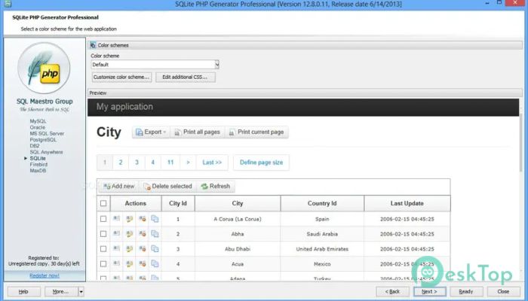The height and width of the screenshot is (301, 528).
Task: Click the Back button
Action: coord(393,292)
